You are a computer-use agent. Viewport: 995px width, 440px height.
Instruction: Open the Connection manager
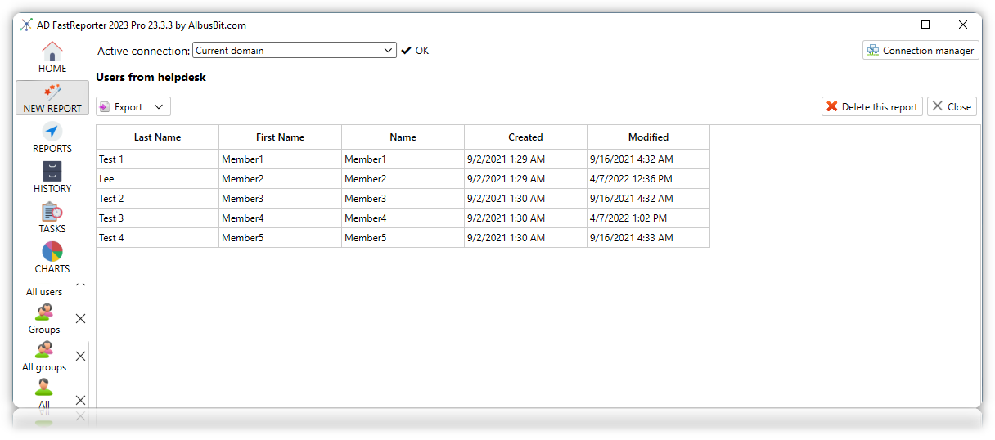pos(921,50)
